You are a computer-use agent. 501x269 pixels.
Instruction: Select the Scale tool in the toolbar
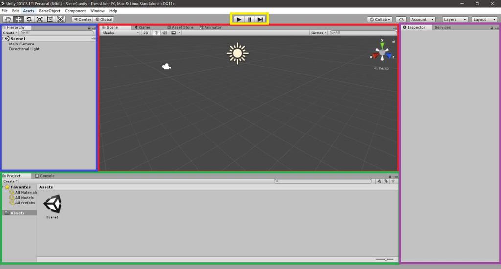click(x=40, y=19)
